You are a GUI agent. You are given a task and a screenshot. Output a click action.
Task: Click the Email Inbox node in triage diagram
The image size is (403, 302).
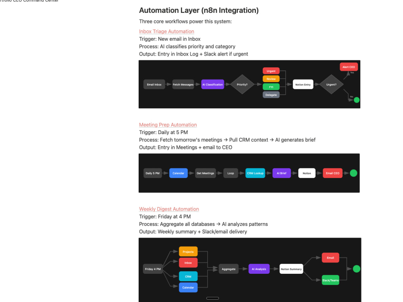point(154,85)
